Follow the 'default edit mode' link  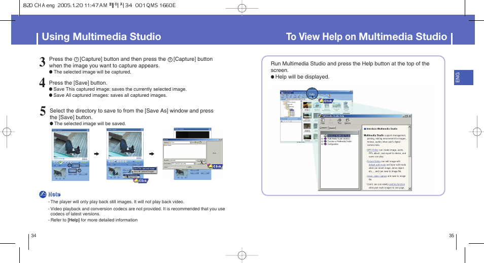coord(377,165)
